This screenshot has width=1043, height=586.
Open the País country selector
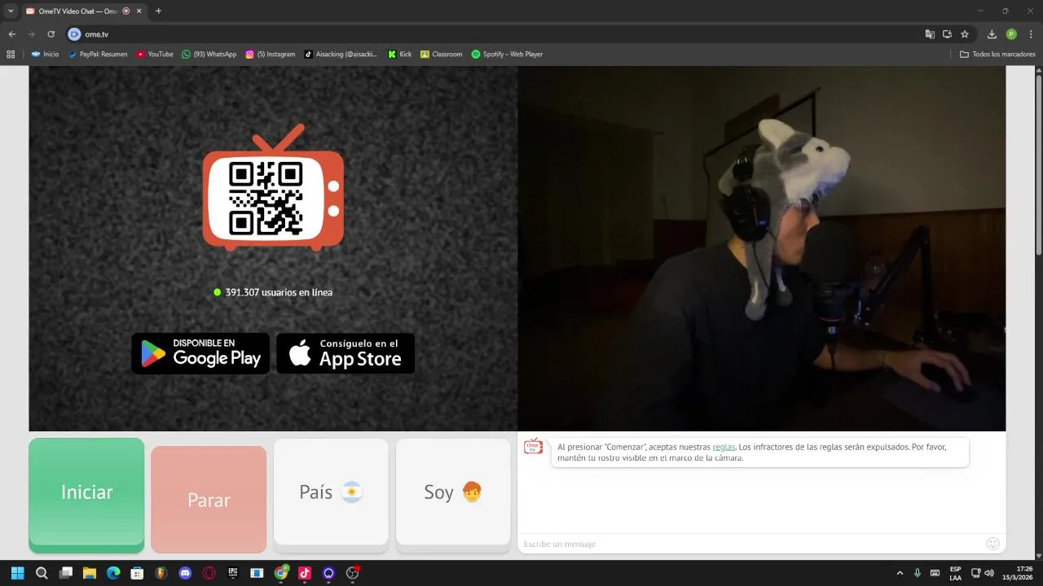[331, 492]
